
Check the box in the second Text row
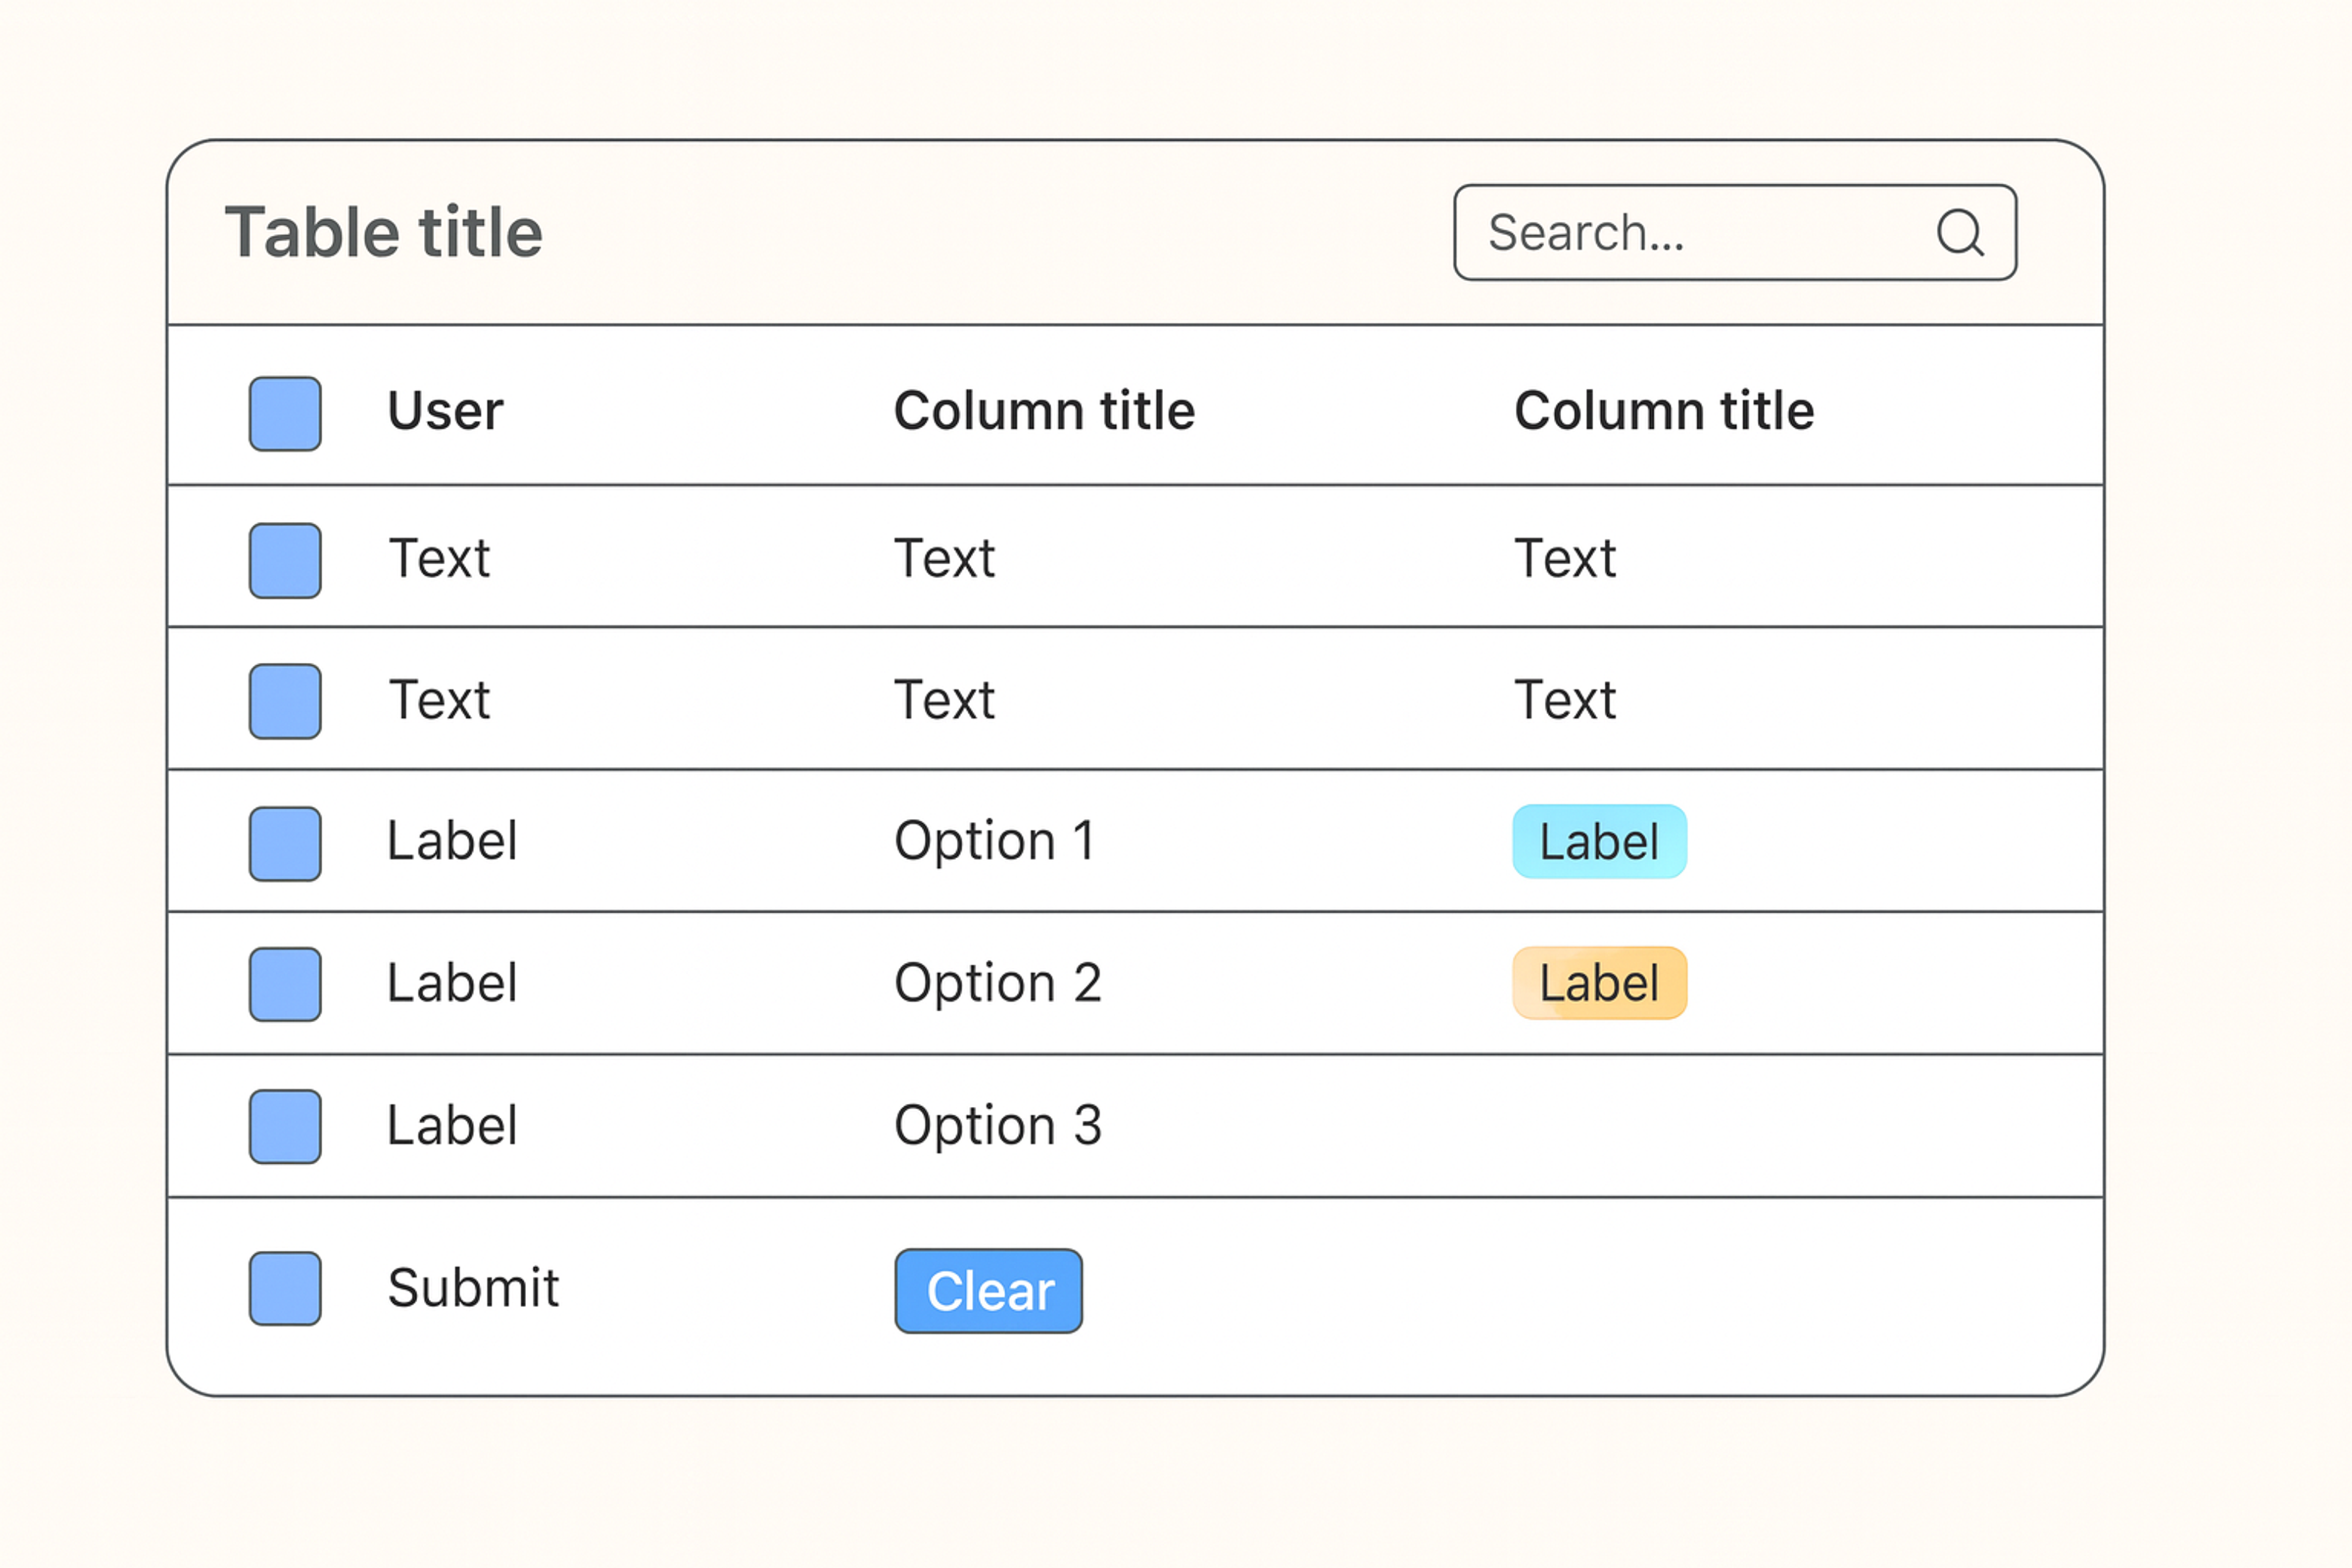(x=285, y=701)
